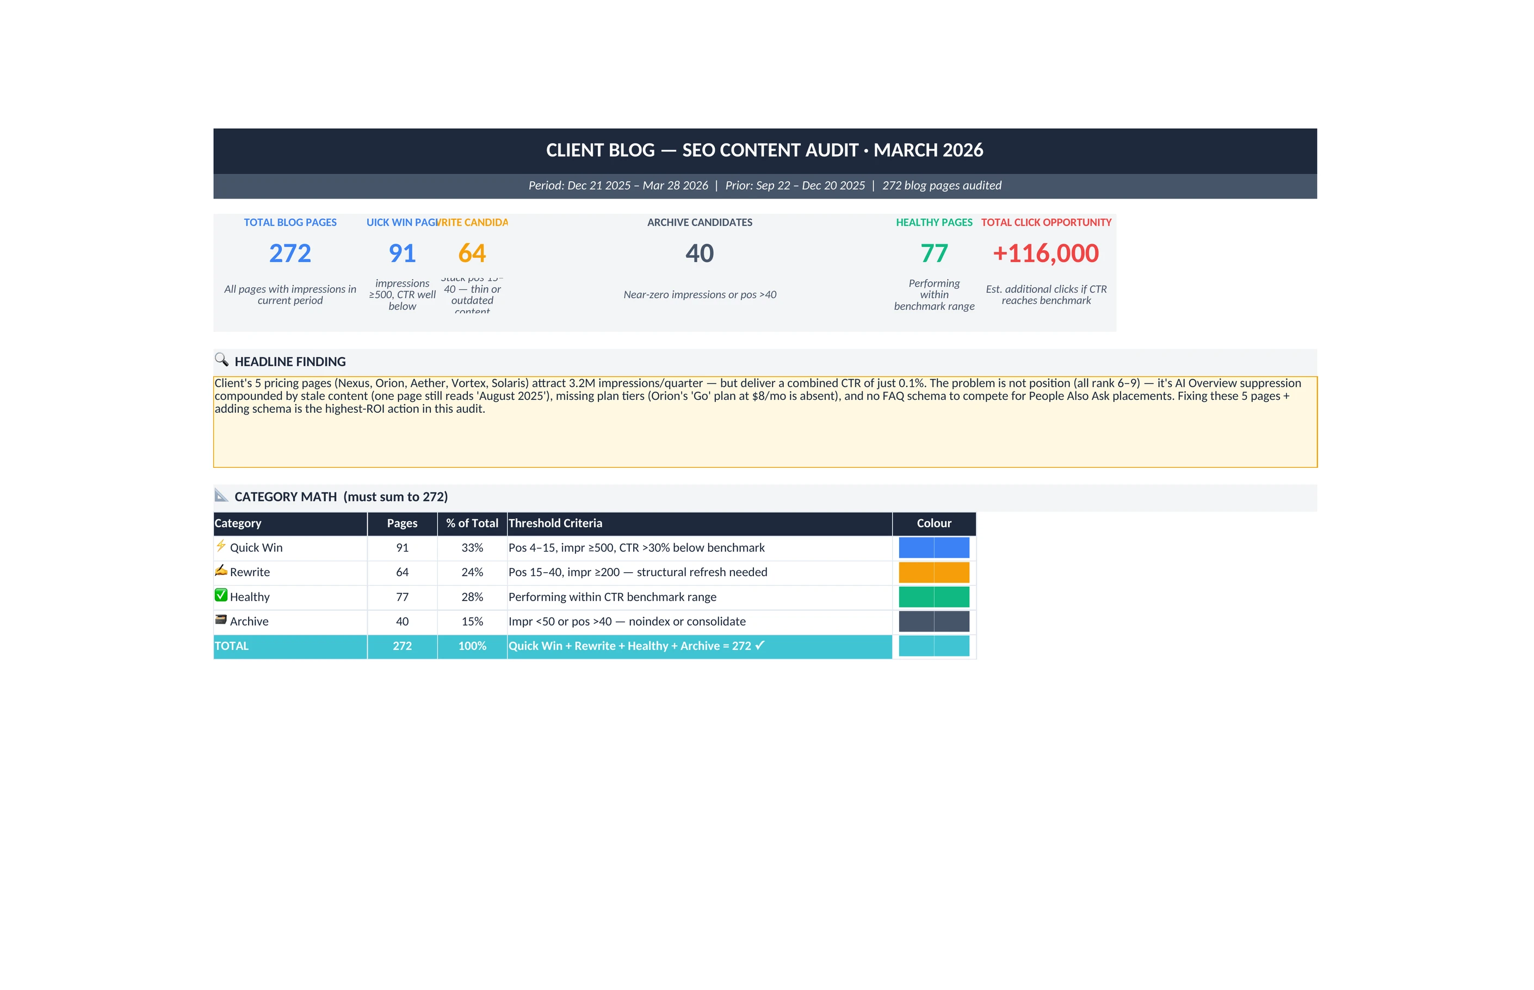Click the archive box icon beside Archive

tap(220, 620)
